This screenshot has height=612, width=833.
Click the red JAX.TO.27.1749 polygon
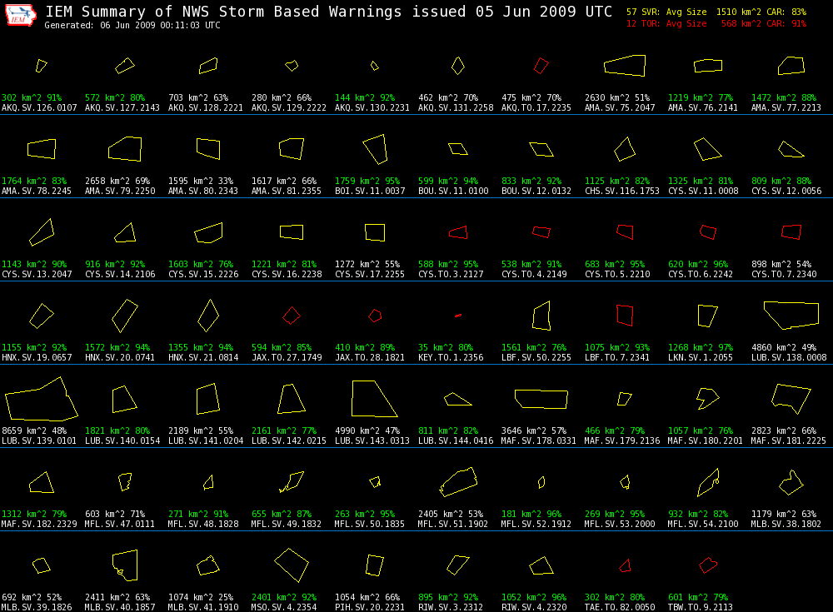pos(291,316)
